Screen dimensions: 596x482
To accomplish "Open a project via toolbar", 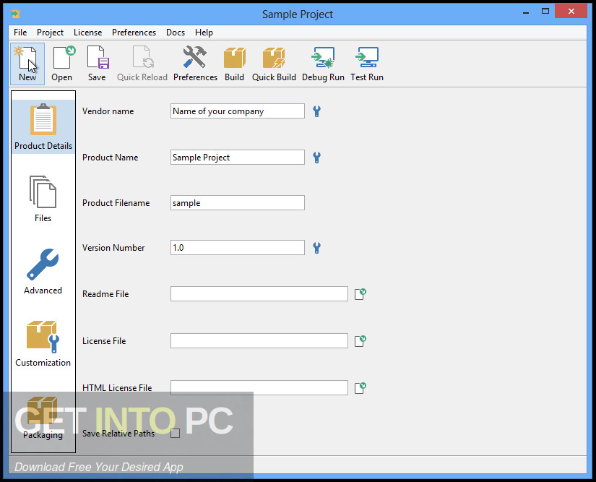I will click(x=62, y=64).
